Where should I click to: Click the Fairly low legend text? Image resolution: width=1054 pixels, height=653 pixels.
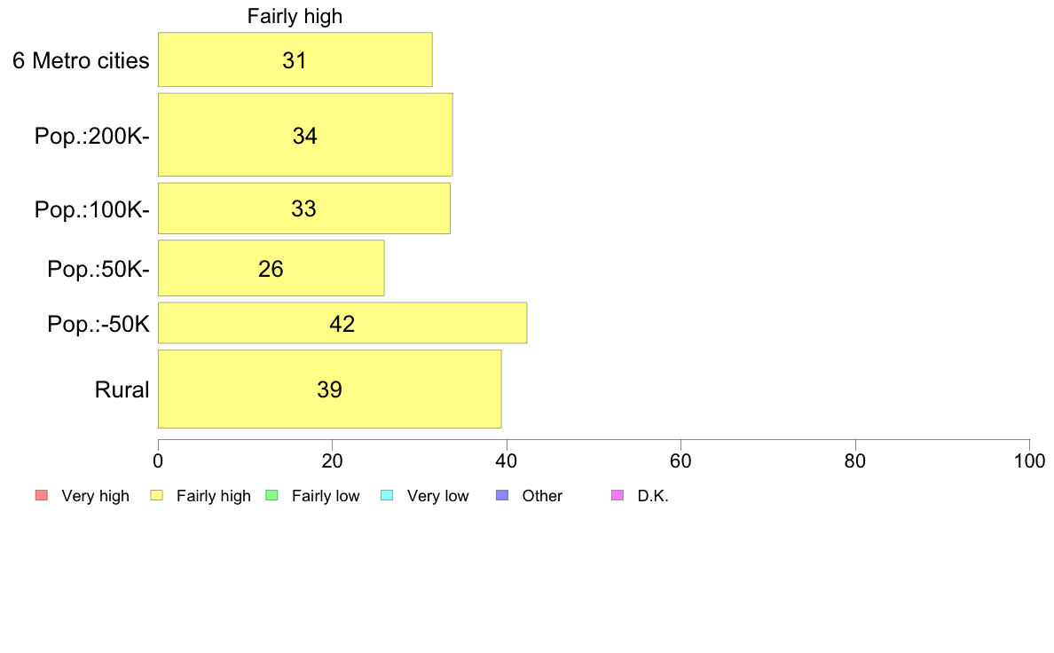pos(326,496)
